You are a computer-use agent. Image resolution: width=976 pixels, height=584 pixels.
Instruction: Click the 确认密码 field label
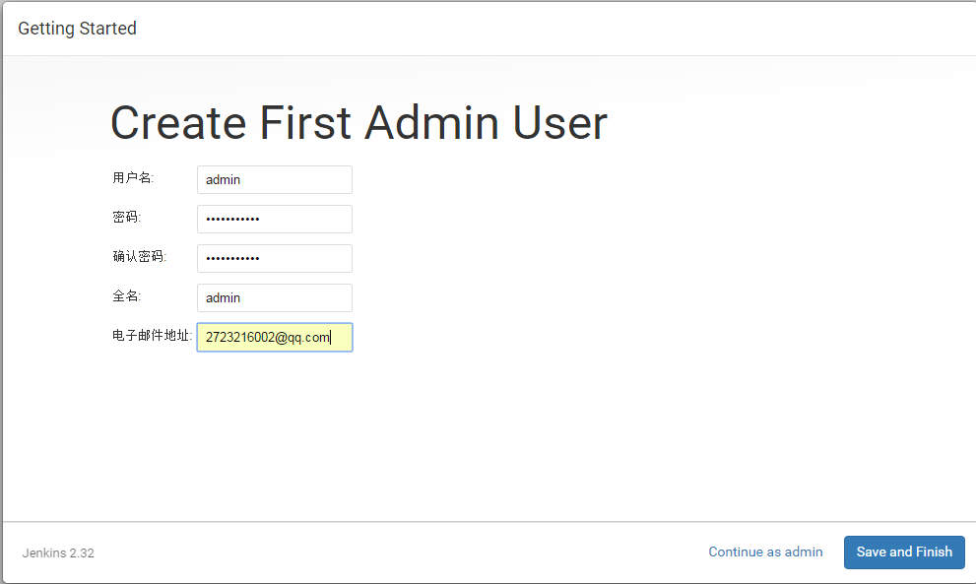coord(140,257)
